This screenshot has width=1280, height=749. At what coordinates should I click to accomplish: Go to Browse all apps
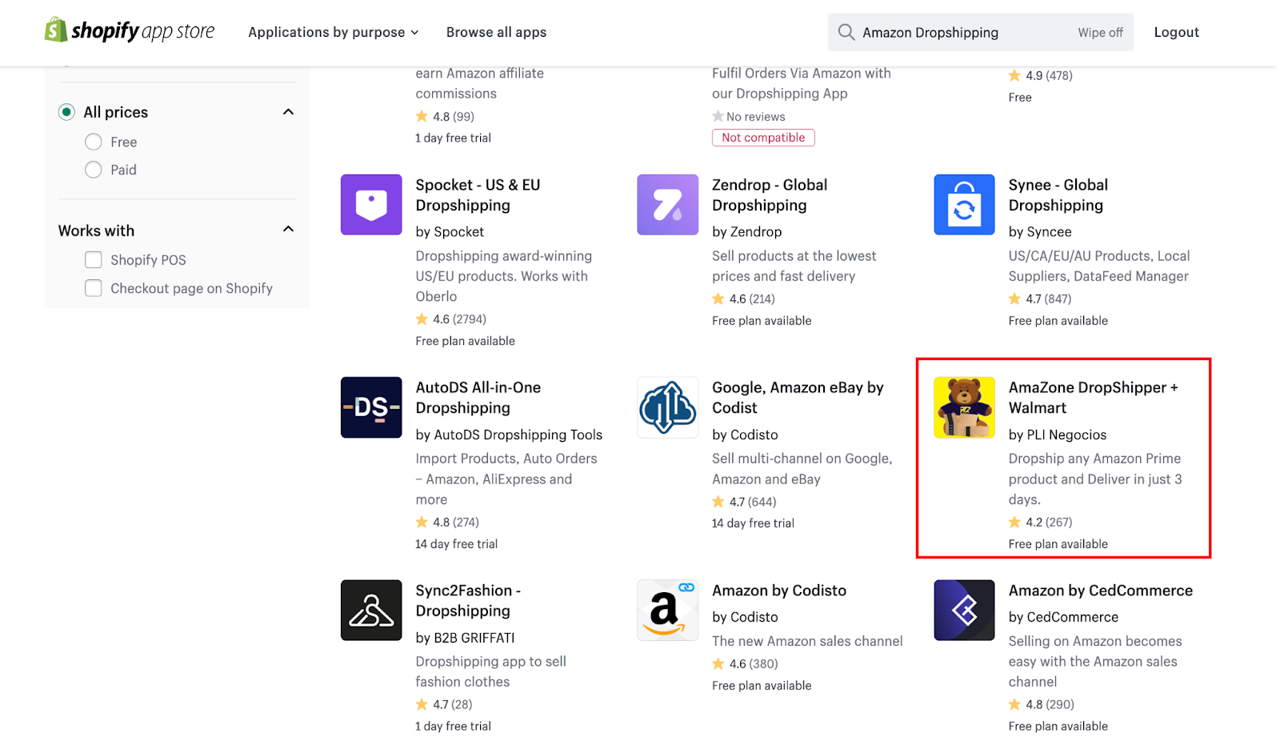pos(496,32)
